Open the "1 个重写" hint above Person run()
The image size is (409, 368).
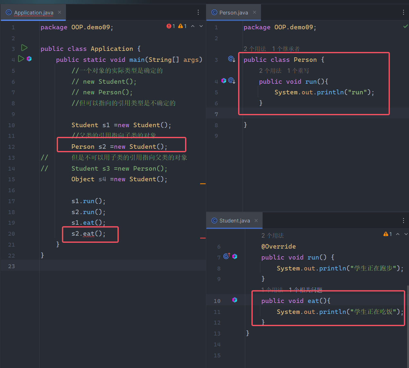[298, 71]
